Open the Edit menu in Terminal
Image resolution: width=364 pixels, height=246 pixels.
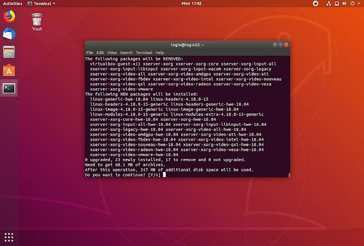coord(100,52)
